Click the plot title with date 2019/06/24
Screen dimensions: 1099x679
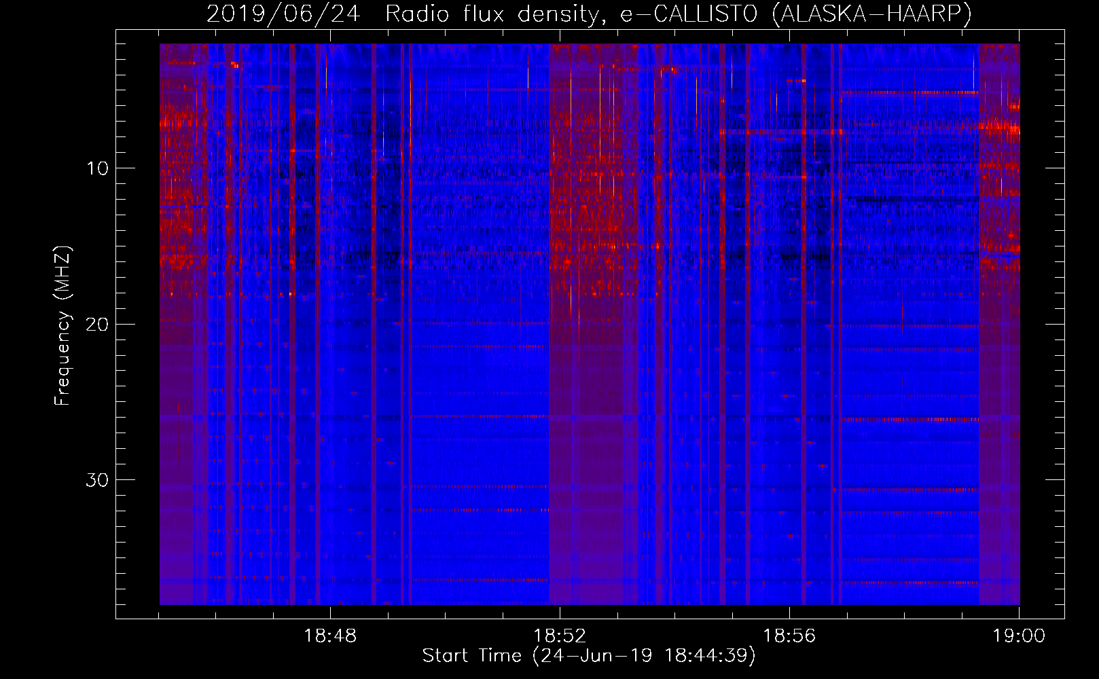coord(589,14)
